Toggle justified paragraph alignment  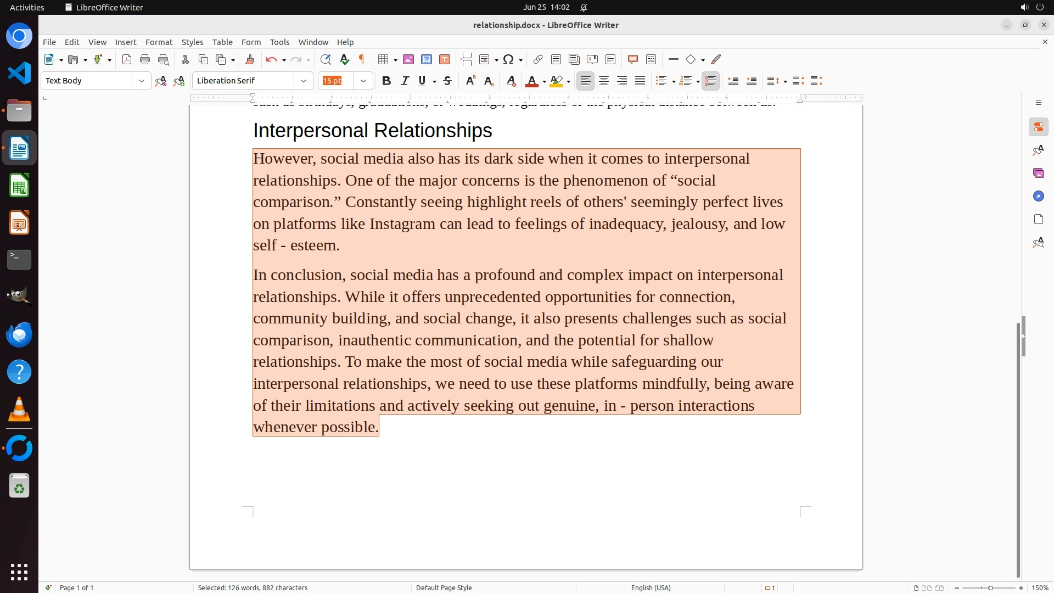(x=640, y=81)
